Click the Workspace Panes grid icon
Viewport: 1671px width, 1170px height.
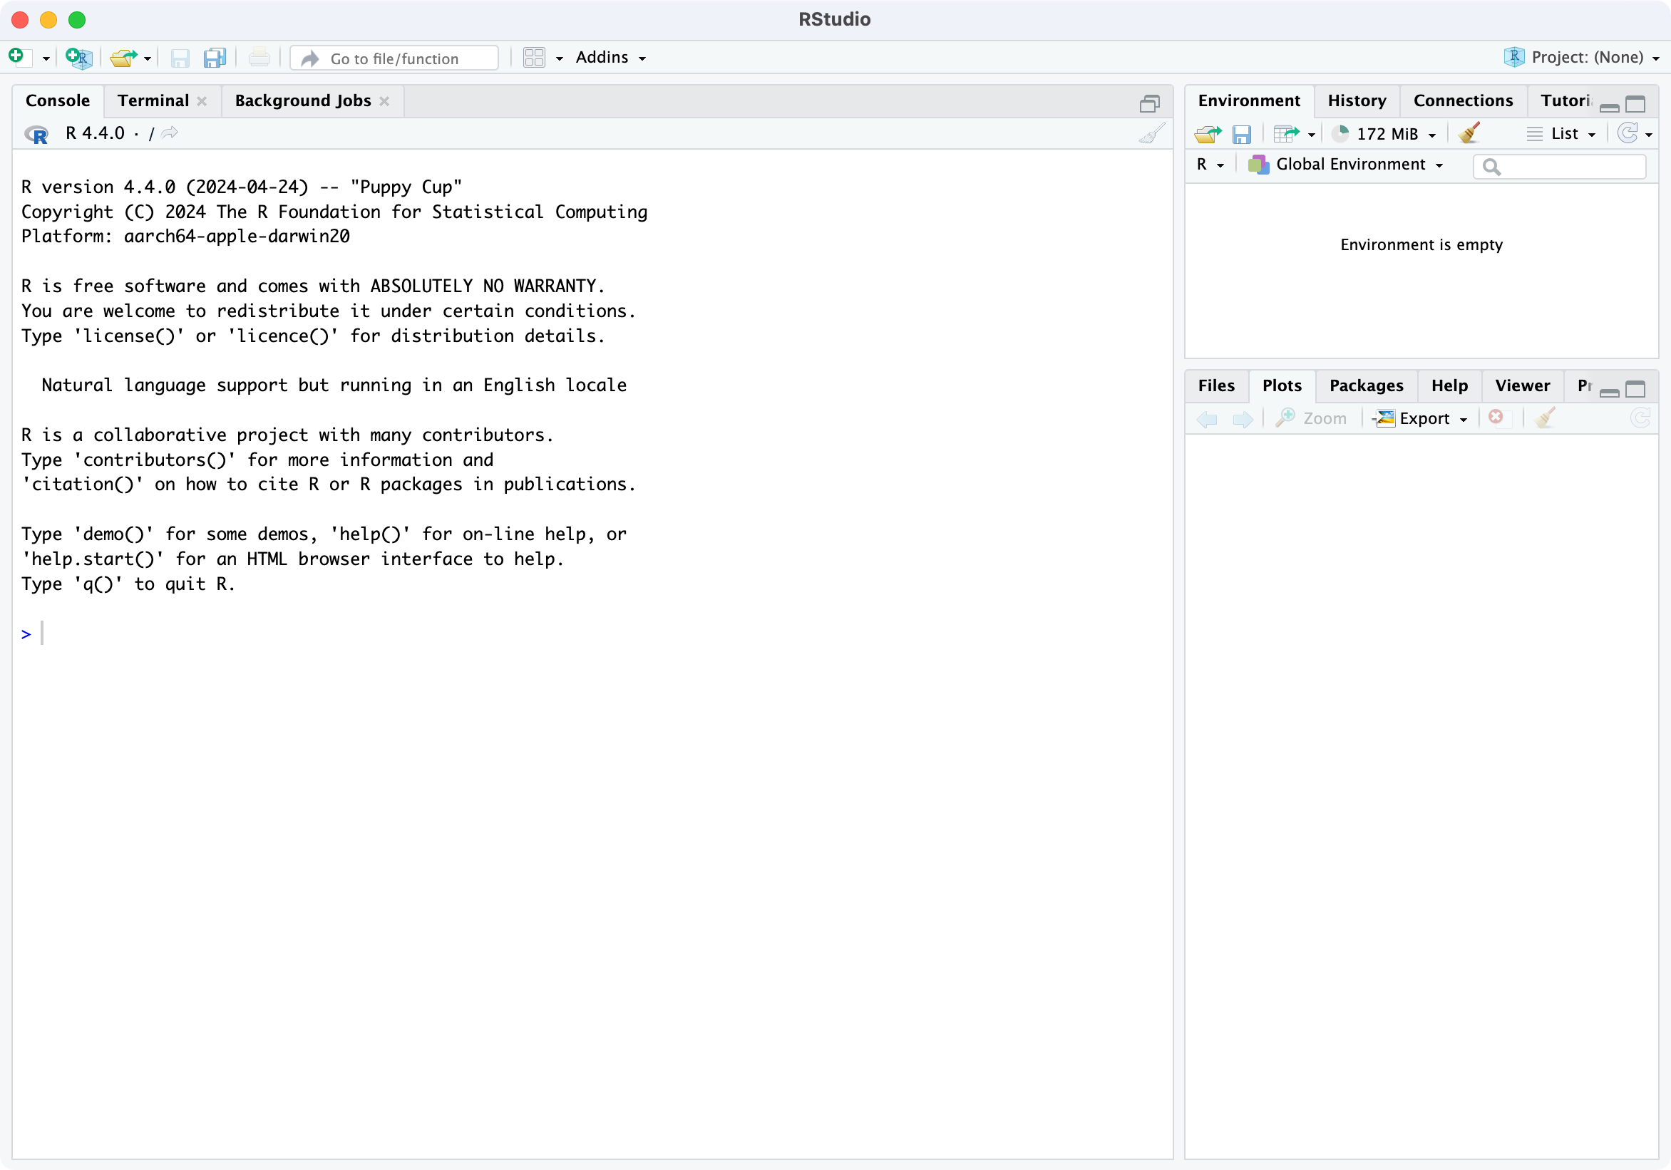tap(534, 58)
